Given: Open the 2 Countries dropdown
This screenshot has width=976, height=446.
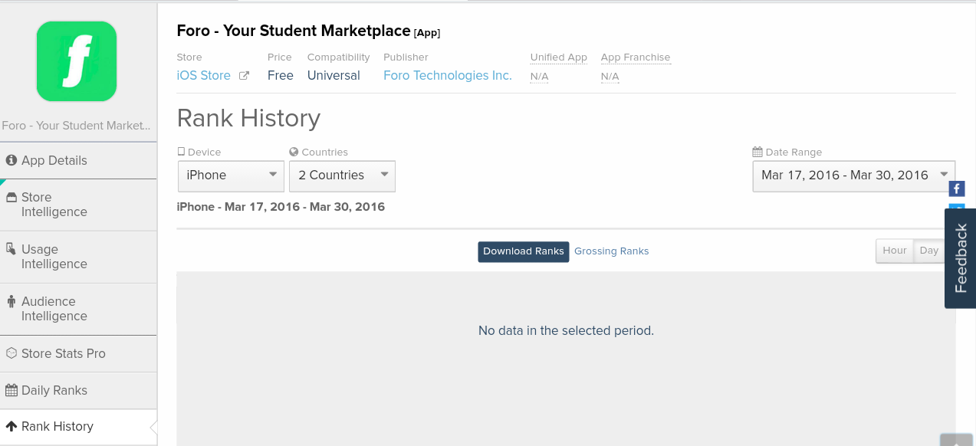Looking at the screenshot, I should pyautogui.click(x=342, y=175).
